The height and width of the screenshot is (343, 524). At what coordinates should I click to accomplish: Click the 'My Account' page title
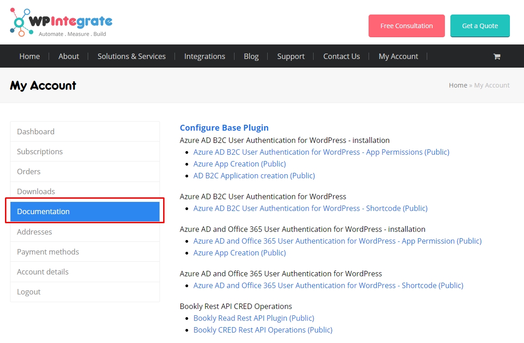click(x=43, y=86)
